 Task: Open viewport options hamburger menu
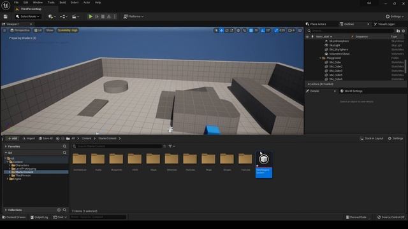tap(4, 31)
